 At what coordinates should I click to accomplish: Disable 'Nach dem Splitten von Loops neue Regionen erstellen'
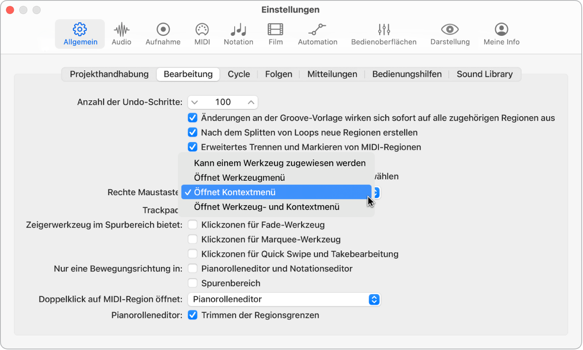(x=192, y=133)
